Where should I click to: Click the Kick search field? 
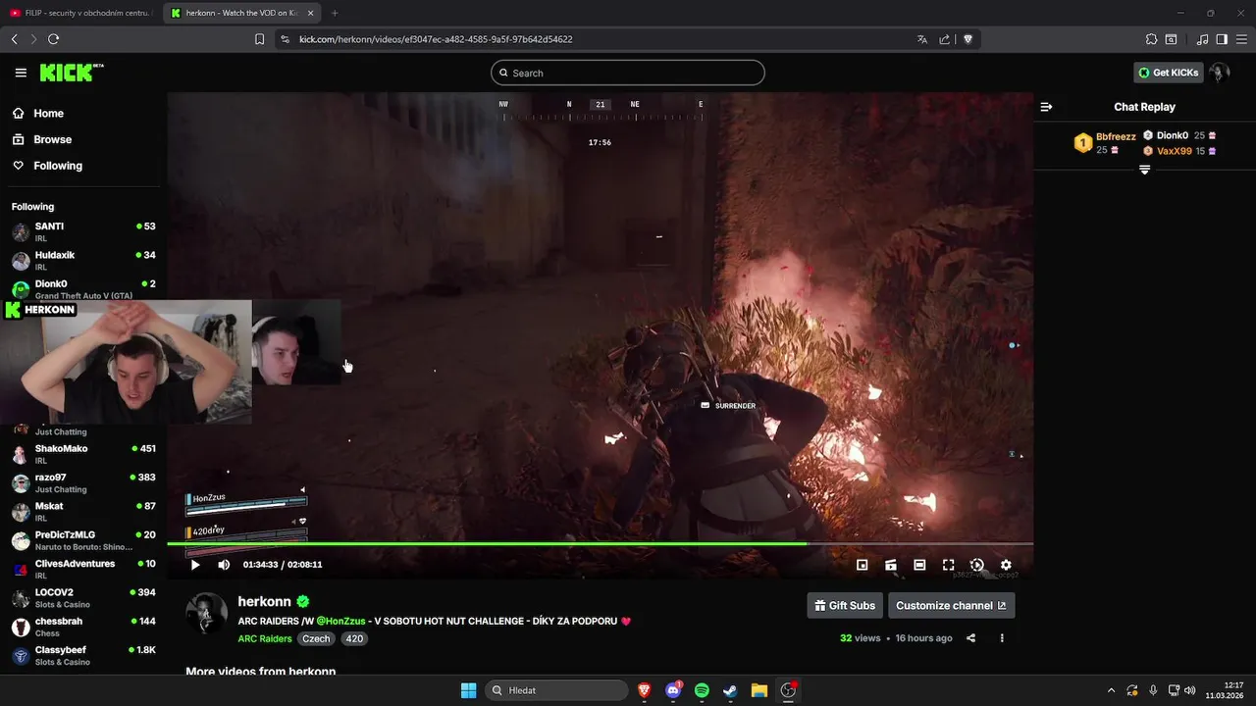pyautogui.click(x=628, y=73)
